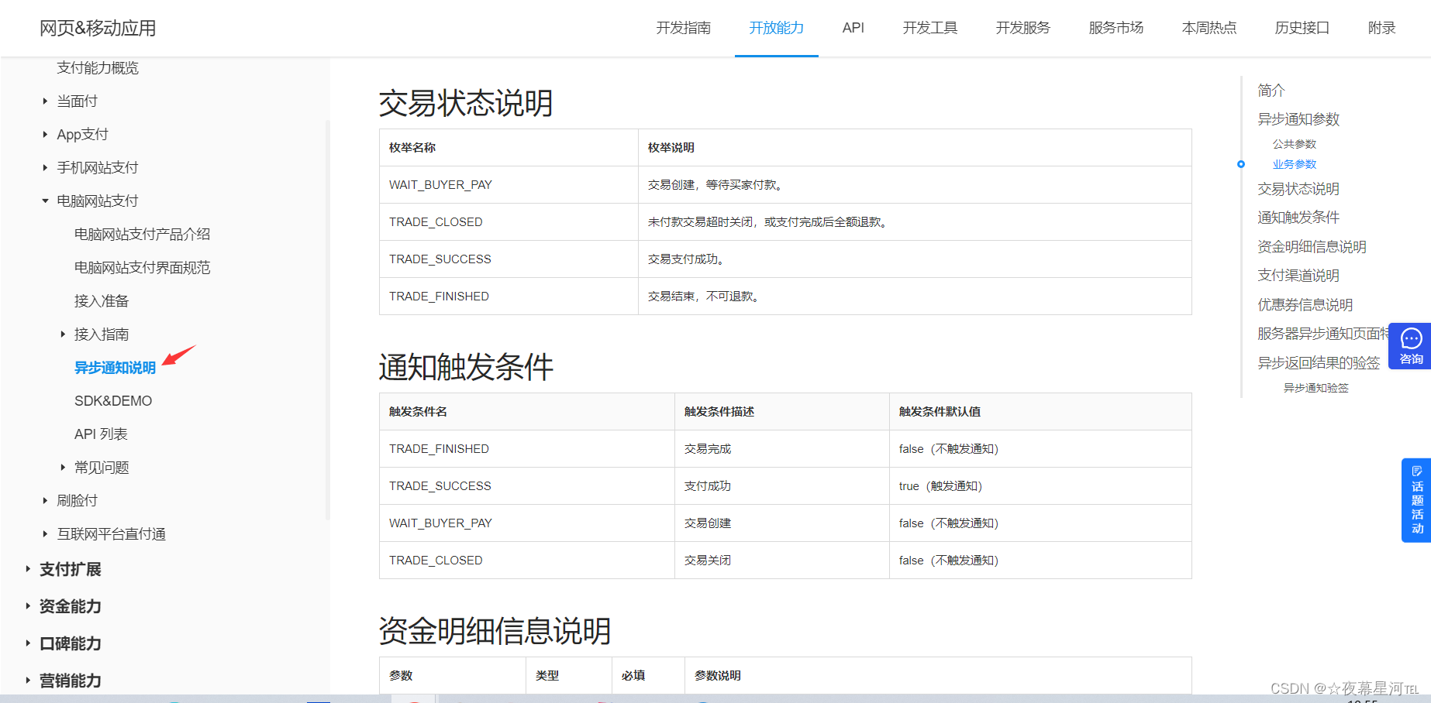Open 附录 in top navigation
Screen dimensions: 1431x703
click(1381, 28)
